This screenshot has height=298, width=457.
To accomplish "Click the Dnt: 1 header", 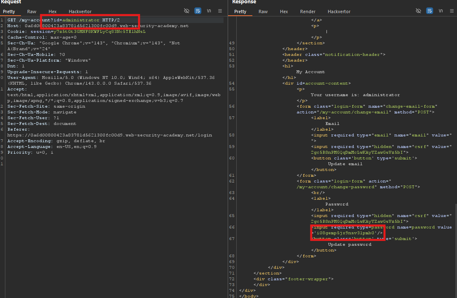I will click(x=16, y=66).
